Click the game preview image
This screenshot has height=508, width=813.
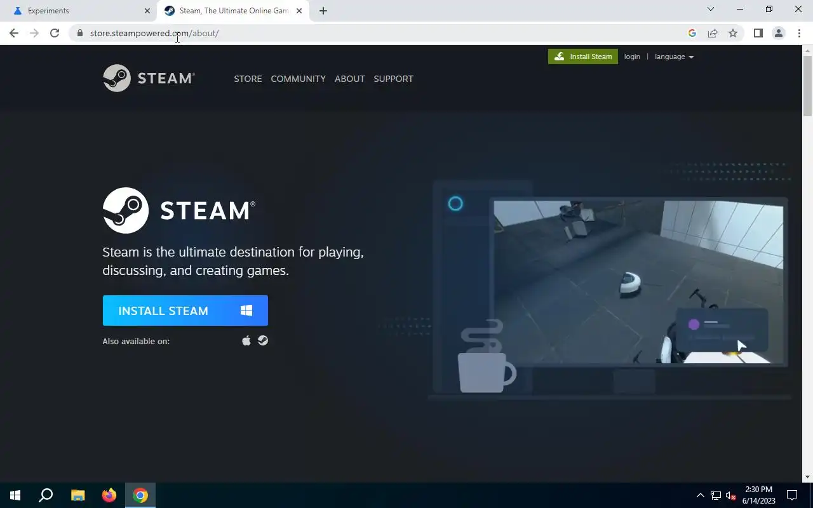coord(638,282)
